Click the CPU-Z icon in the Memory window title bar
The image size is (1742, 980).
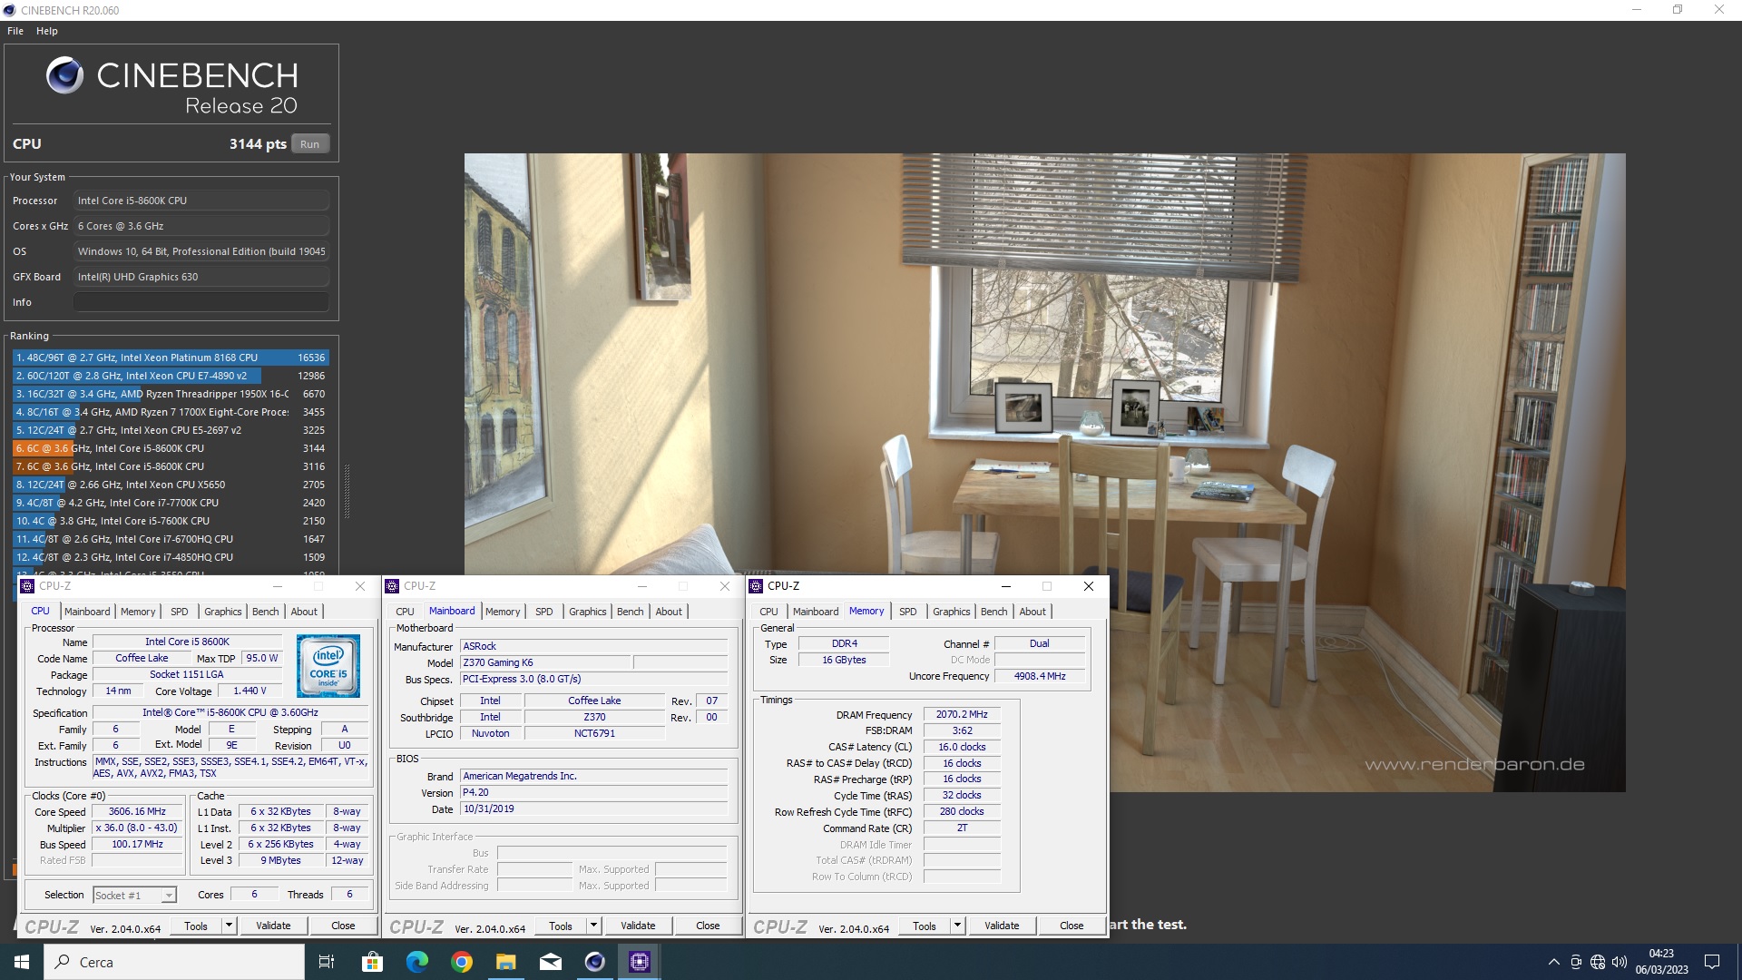tap(756, 586)
